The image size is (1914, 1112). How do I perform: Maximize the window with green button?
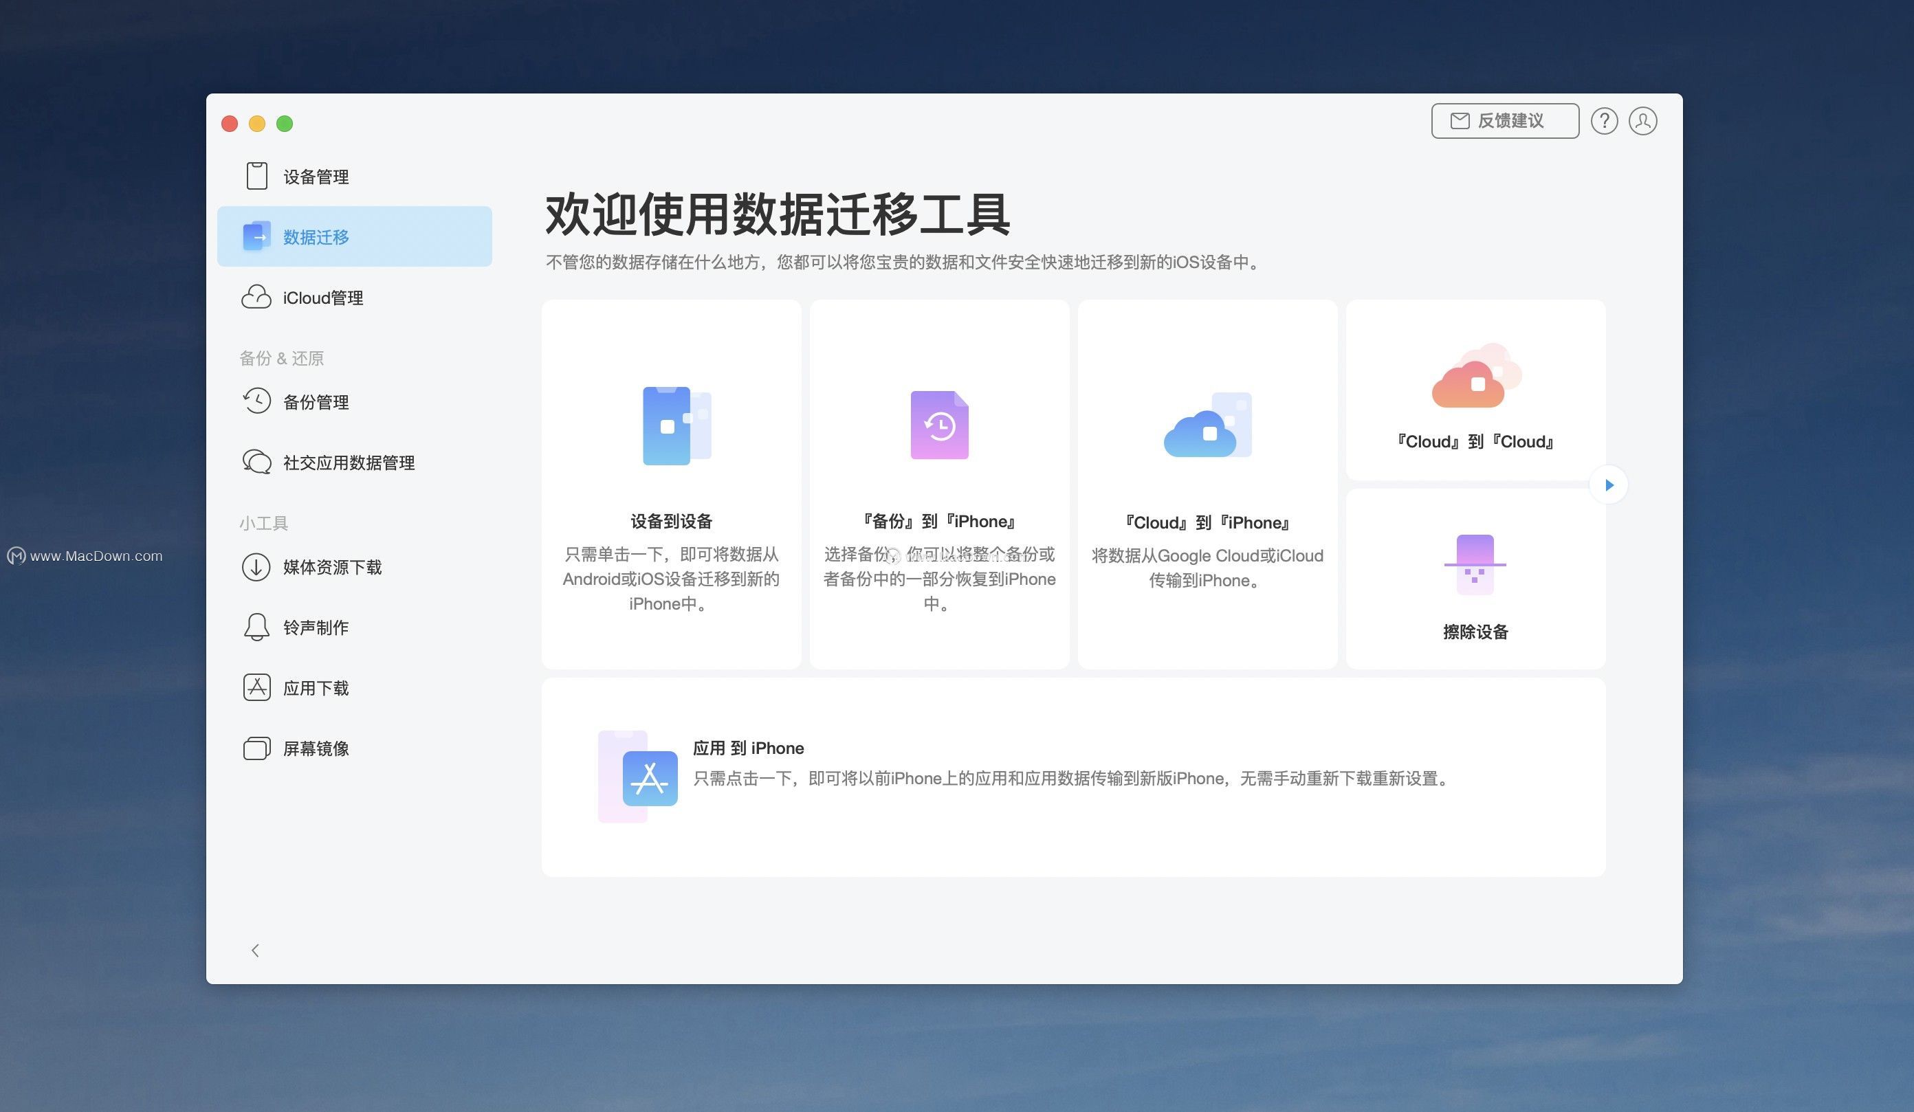285,123
